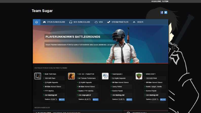Click the Steam icon in the navbar
The width and height of the screenshot is (201, 113).
pyautogui.click(x=108, y=22)
